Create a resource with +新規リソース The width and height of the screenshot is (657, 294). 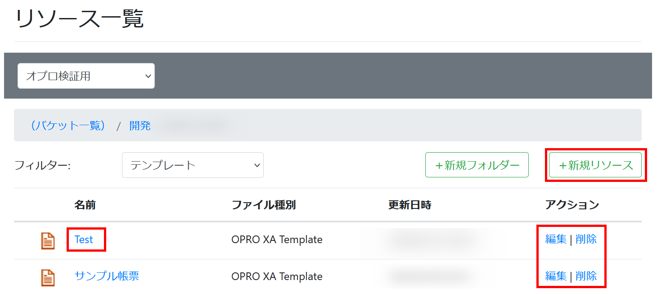595,165
